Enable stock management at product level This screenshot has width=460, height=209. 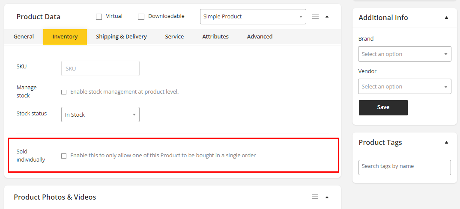[x=64, y=92]
